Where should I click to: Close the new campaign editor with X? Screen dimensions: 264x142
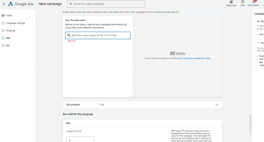click(4, 4)
